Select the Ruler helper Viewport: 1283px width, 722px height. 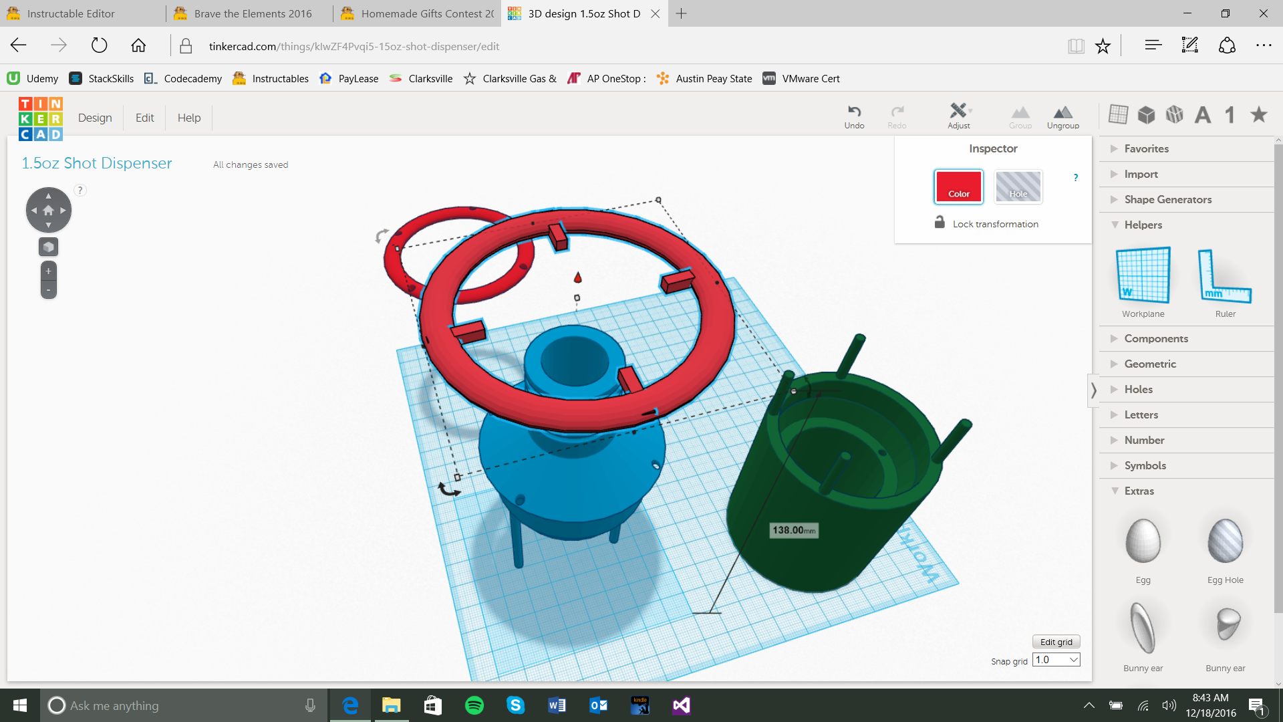[x=1225, y=282]
